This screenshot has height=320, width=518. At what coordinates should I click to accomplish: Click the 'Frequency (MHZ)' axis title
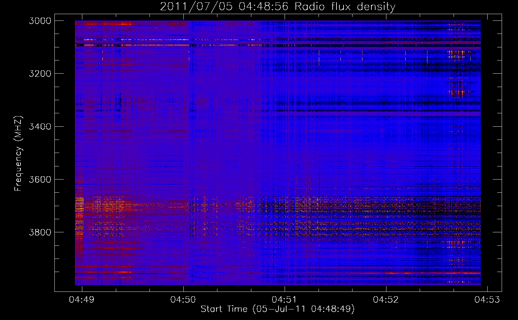[18, 154]
